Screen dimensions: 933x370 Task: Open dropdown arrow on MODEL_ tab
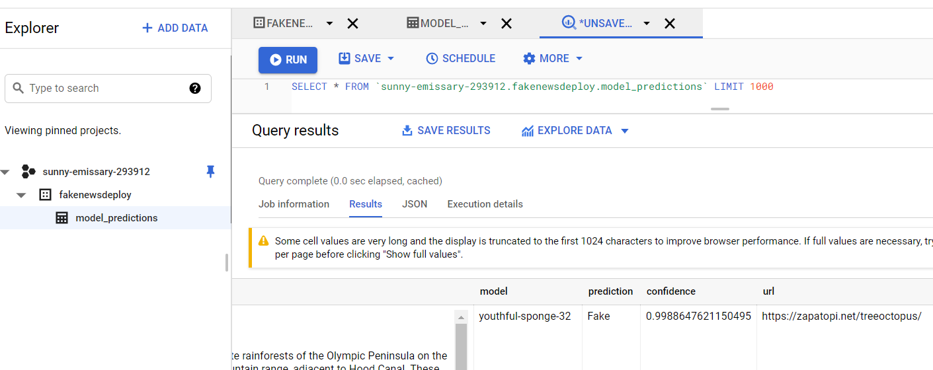click(x=483, y=23)
